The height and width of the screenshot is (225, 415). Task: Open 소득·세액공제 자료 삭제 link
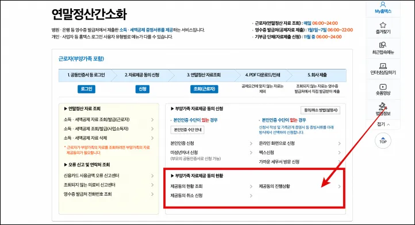point(85,138)
